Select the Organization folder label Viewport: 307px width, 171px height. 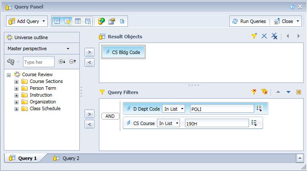tap(43, 102)
